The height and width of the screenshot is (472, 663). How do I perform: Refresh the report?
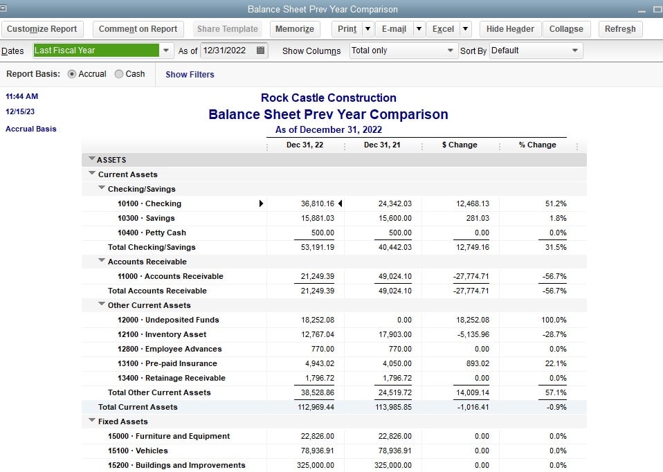pyautogui.click(x=619, y=29)
